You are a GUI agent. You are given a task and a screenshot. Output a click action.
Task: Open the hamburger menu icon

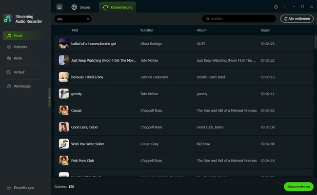click(285, 7)
